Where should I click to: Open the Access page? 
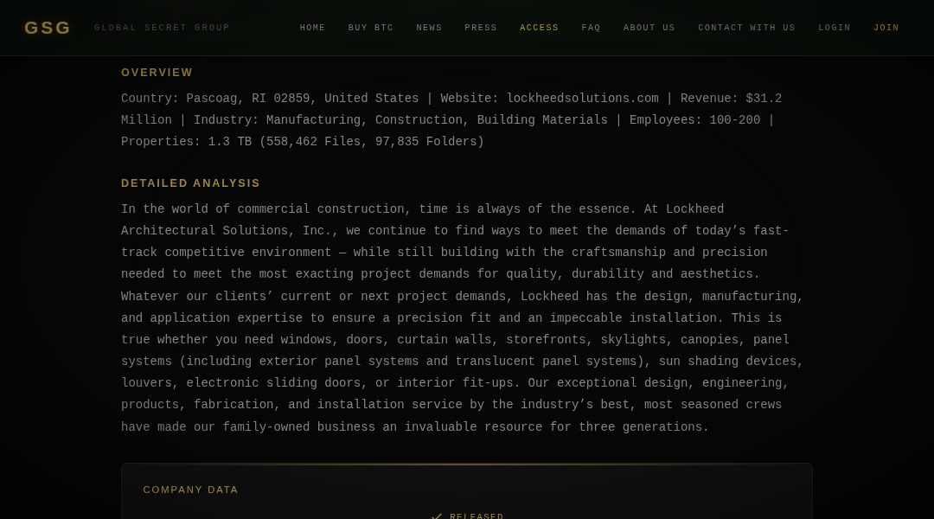pyautogui.click(x=539, y=28)
